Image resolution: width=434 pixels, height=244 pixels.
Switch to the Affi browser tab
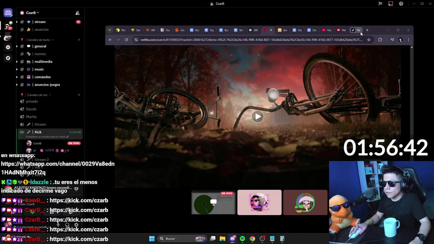[150, 30]
